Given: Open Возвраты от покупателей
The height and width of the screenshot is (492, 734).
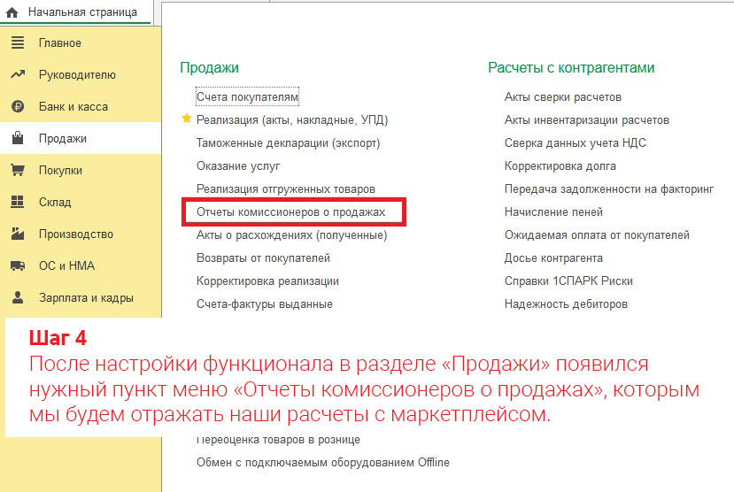Looking at the screenshot, I should point(263,258).
